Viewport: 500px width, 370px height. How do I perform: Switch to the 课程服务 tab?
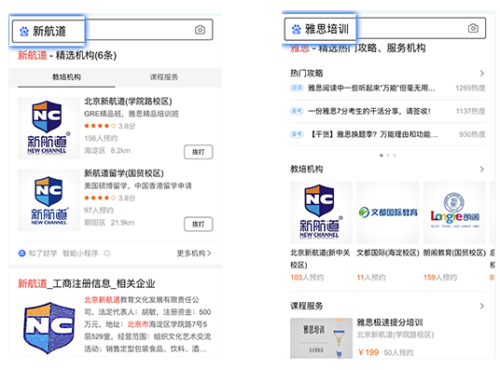click(x=164, y=77)
